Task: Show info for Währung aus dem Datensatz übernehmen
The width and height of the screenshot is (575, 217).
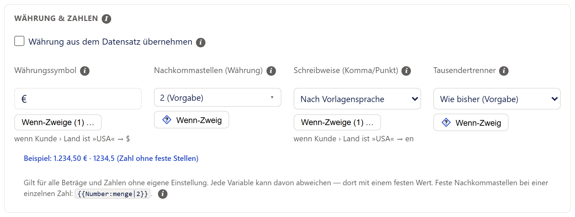Action: [x=201, y=42]
